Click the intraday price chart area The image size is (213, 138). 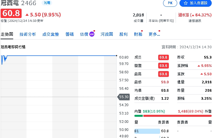[x=58, y=96]
